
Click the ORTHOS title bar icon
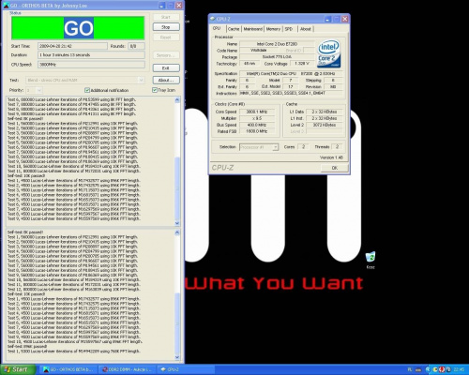(x=7, y=6)
